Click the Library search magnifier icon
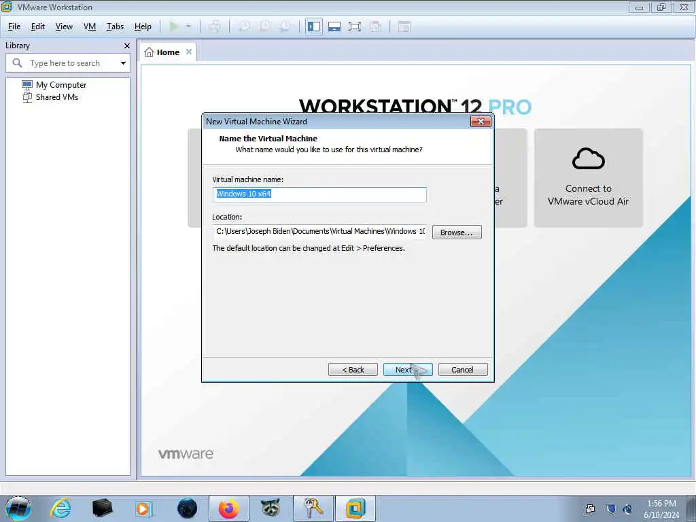 click(17, 63)
